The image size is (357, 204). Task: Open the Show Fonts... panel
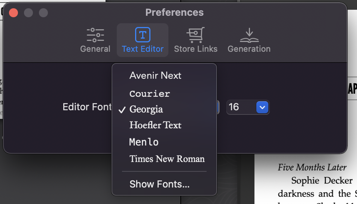159,184
